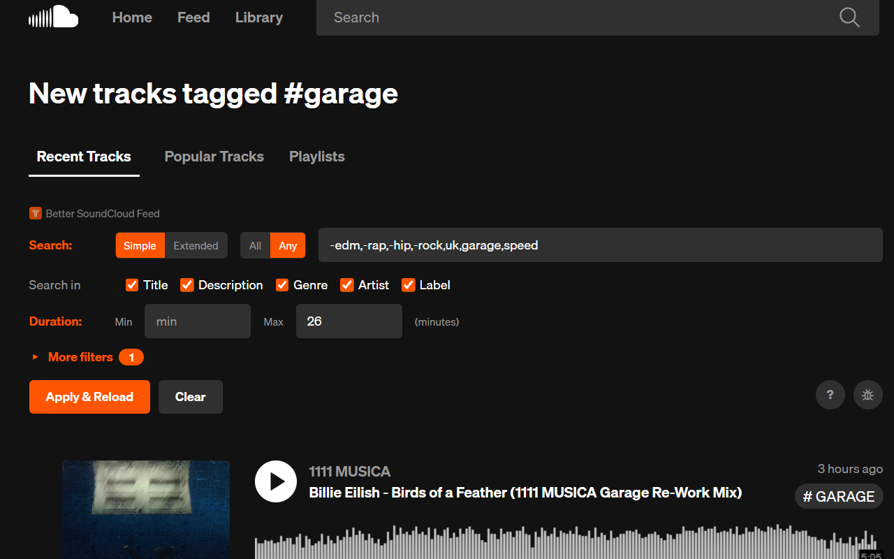
Task: Uncheck the Genre checkbox
Action: [282, 285]
